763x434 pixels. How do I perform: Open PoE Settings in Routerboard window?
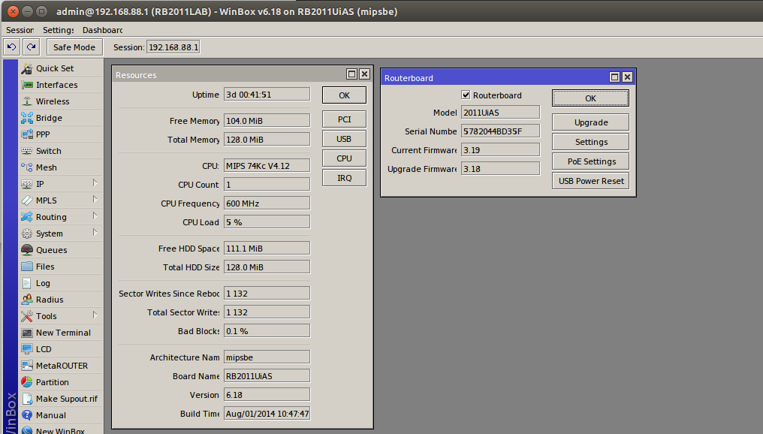590,161
